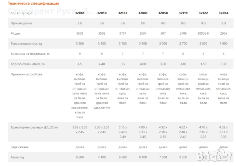Click horizontal reach value 3.30
Screen dimensions: 236x166
(x=223, y=64)
